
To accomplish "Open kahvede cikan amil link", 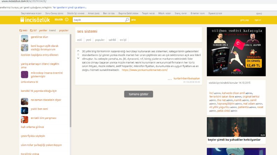I will pos(233,93).
